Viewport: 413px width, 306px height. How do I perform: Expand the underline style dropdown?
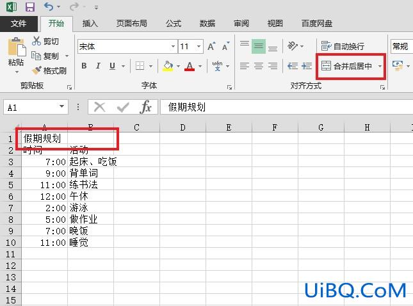click(x=124, y=66)
